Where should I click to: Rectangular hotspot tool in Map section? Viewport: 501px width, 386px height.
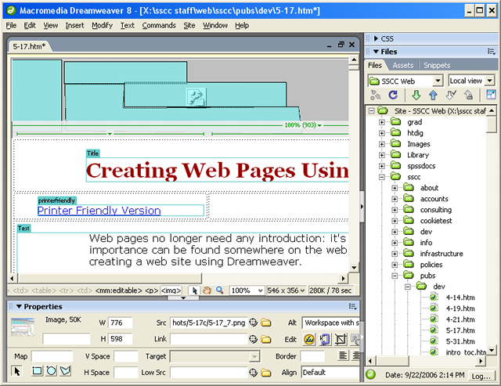(37, 371)
